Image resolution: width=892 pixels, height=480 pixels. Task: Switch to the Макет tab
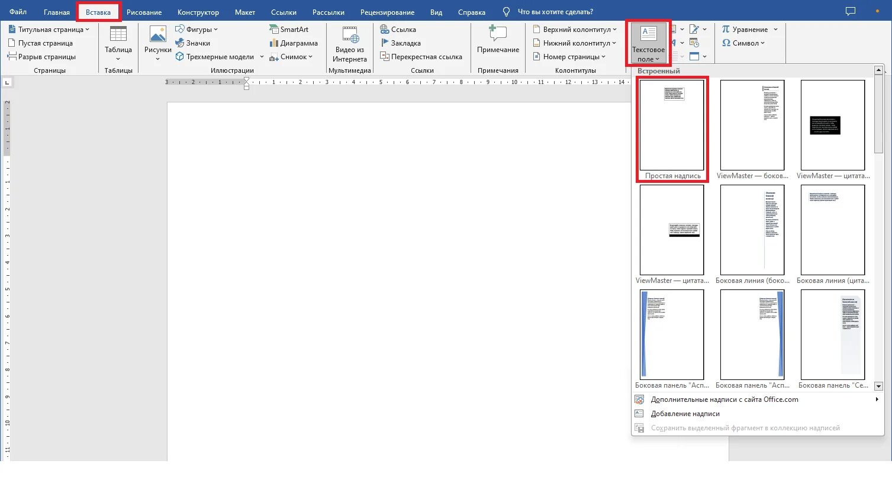coord(245,12)
